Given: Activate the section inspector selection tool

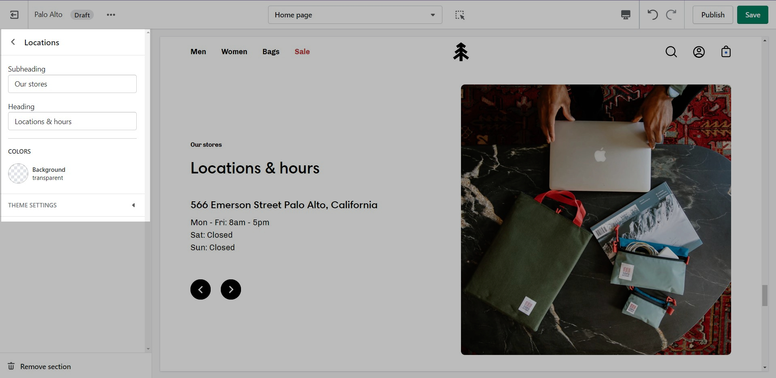Looking at the screenshot, I should pos(460,15).
